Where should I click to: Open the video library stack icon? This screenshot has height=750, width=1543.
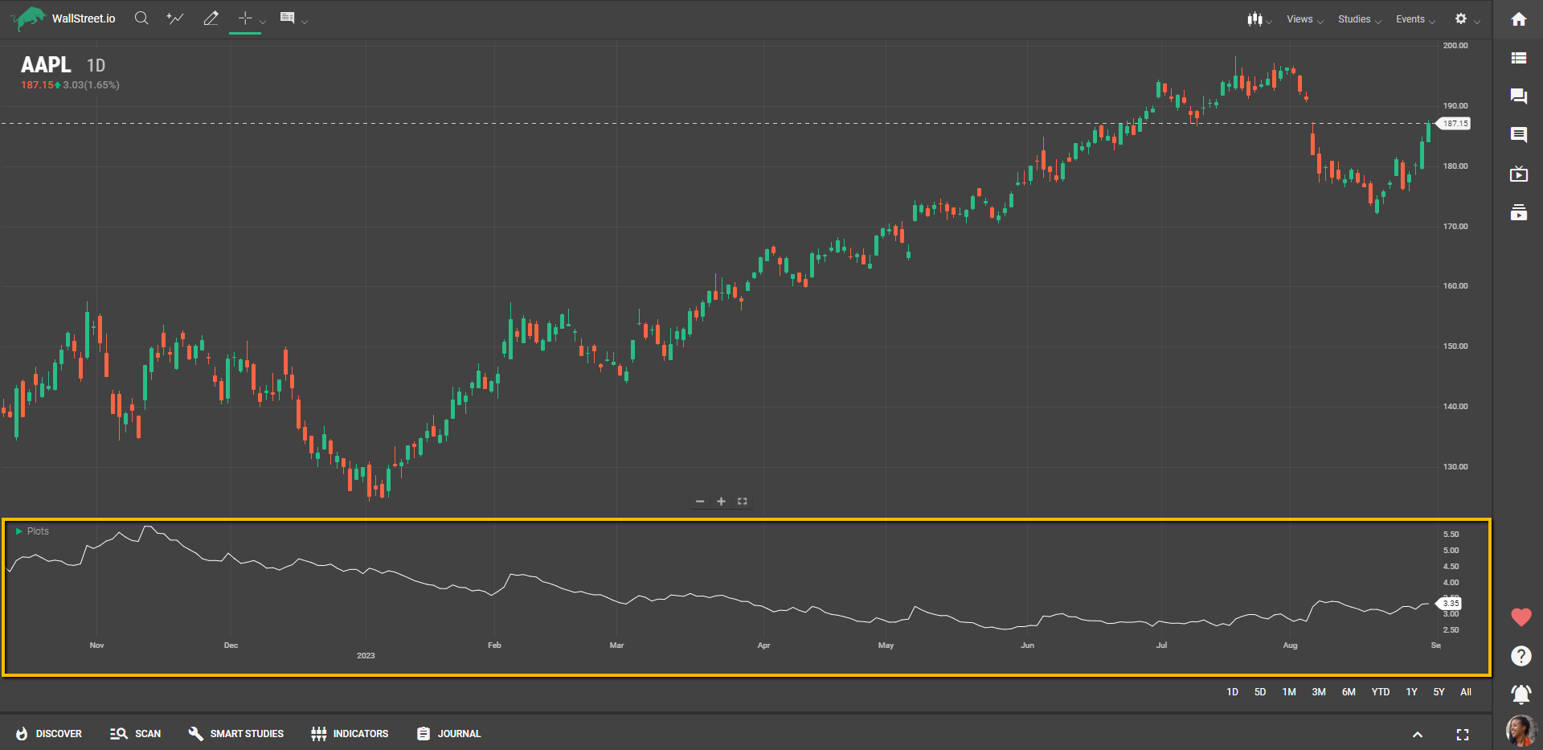click(x=1518, y=212)
